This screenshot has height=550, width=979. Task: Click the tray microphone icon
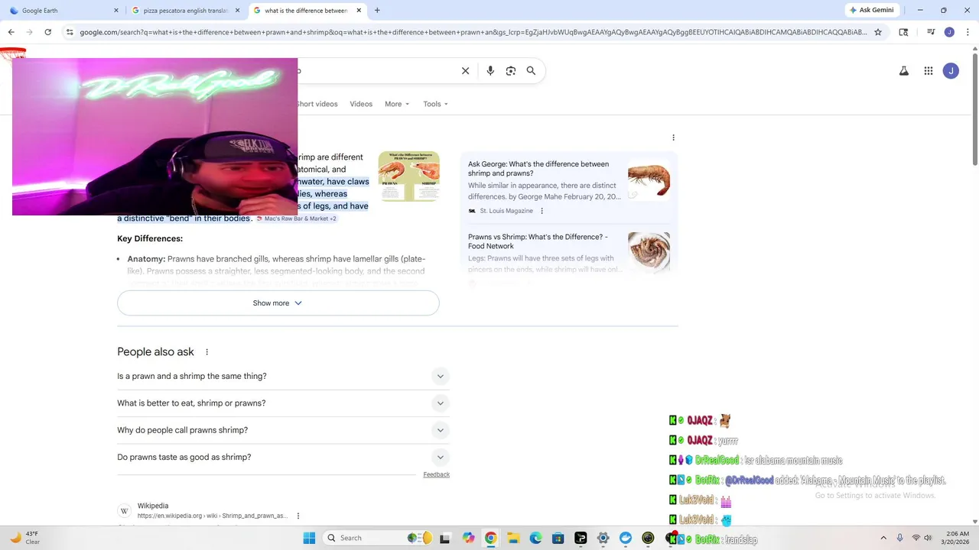pyautogui.click(x=900, y=538)
